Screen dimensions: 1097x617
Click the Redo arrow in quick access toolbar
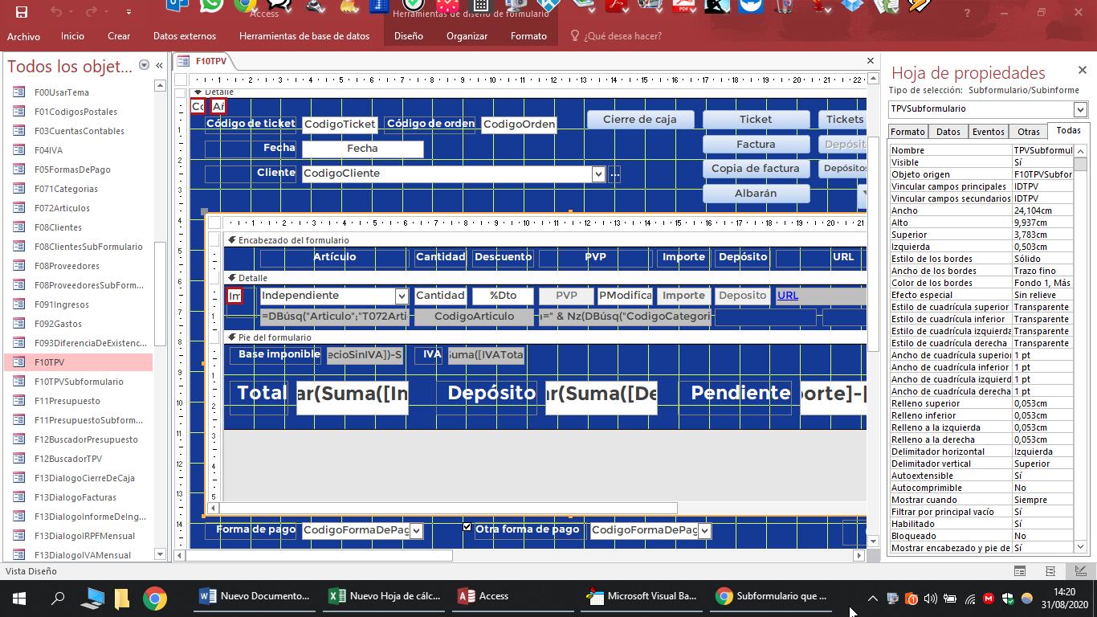click(x=91, y=12)
